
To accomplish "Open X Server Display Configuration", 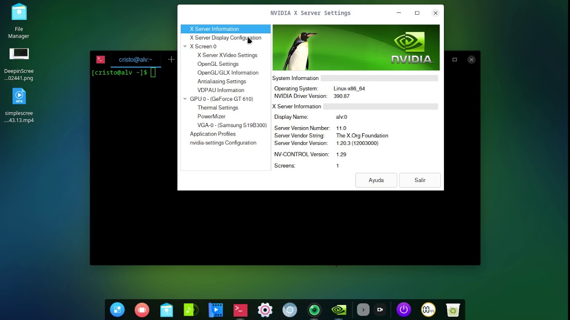I will (x=225, y=38).
